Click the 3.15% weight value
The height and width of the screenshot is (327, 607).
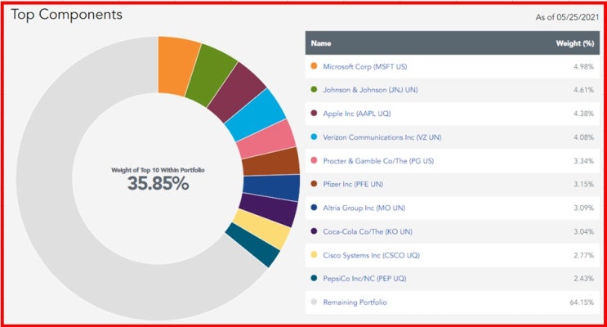pos(583,184)
